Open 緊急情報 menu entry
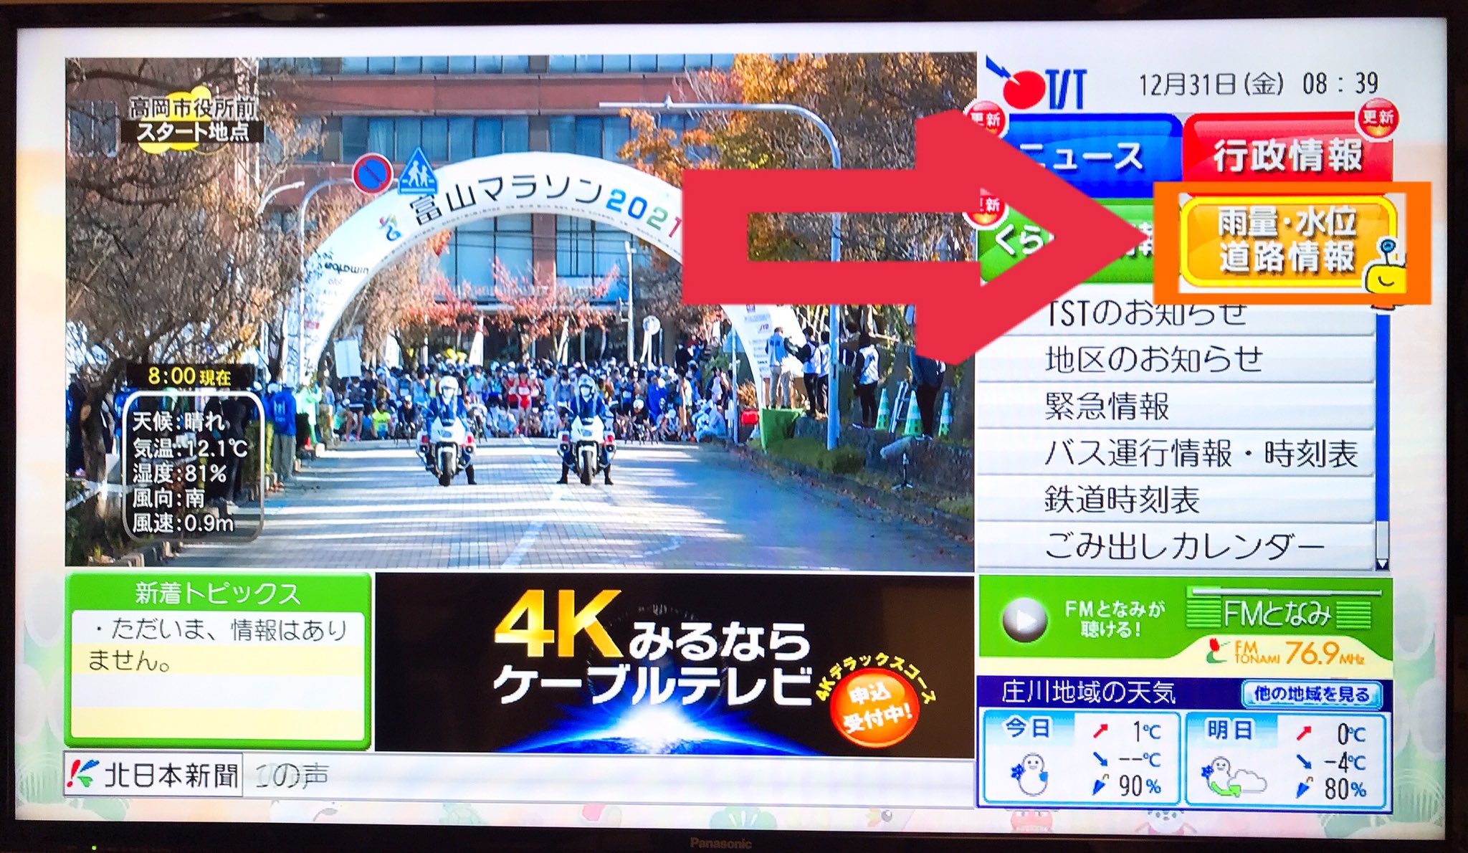1468x853 pixels. pos(1107,406)
